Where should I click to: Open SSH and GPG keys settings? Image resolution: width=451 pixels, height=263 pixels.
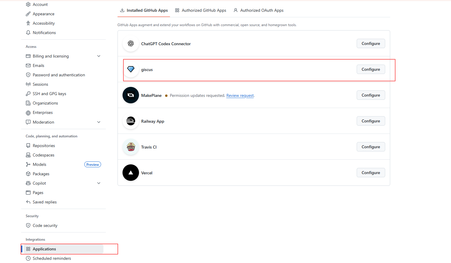(49, 94)
